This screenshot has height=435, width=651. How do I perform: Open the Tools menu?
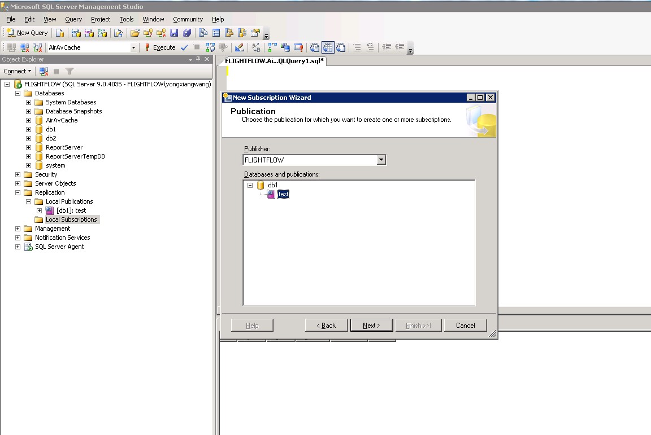coord(126,19)
